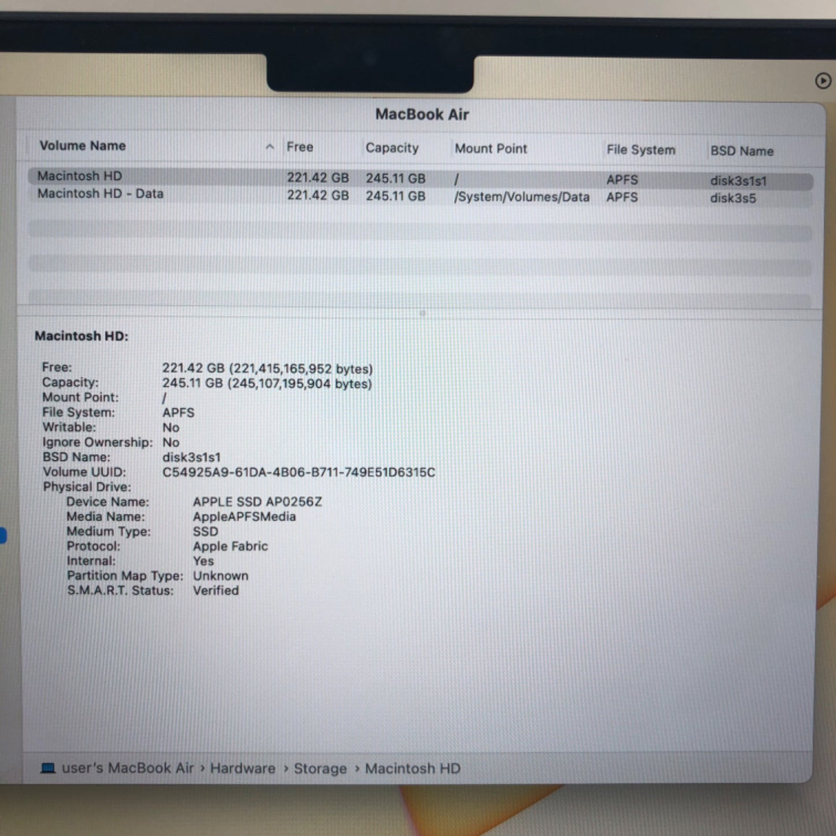Click the Volume UUID value text
The width and height of the screenshot is (836, 836).
click(299, 472)
